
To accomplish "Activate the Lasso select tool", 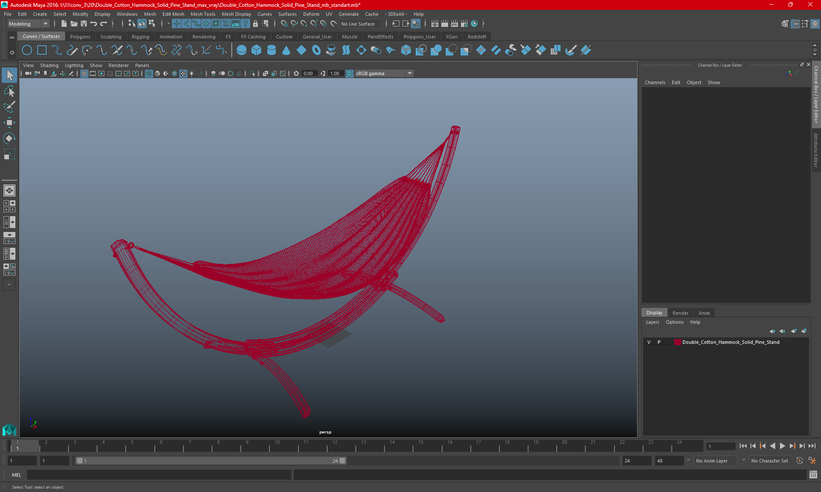I will pos(9,91).
